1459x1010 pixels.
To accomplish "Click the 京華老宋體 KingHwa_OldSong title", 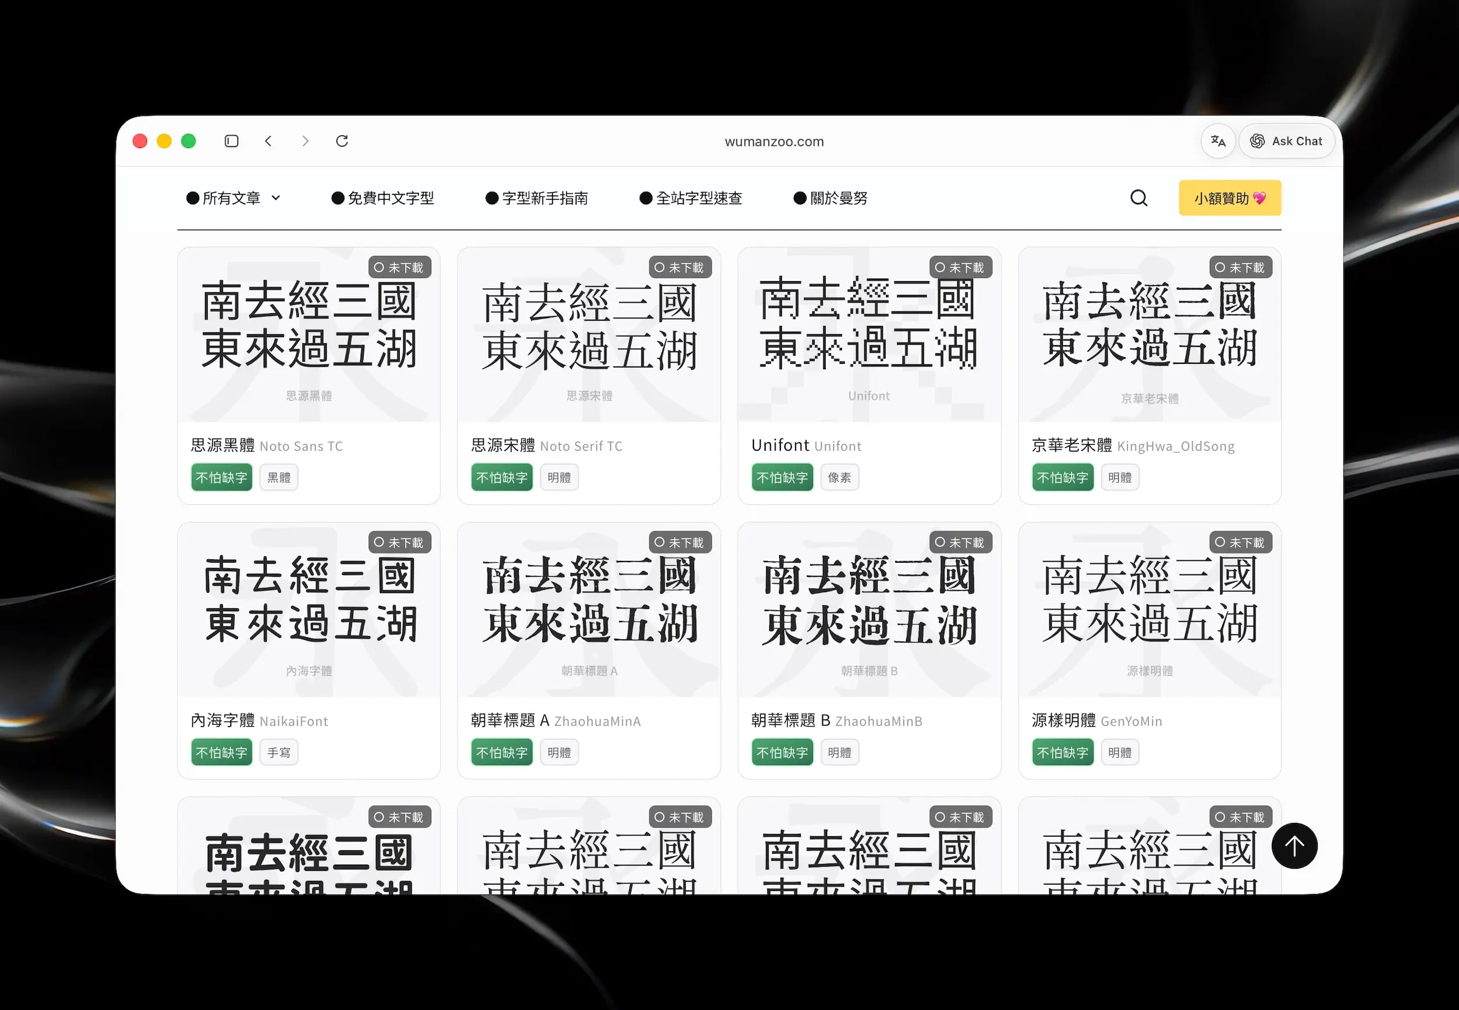I will pyautogui.click(x=1133, y=446).
